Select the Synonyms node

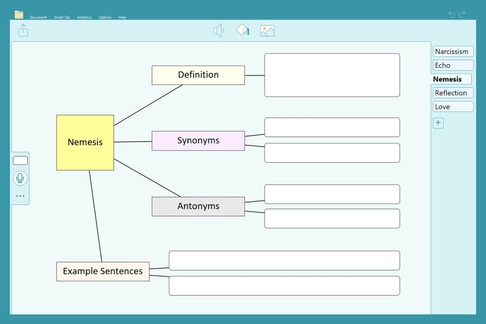(x=198, y=140)
